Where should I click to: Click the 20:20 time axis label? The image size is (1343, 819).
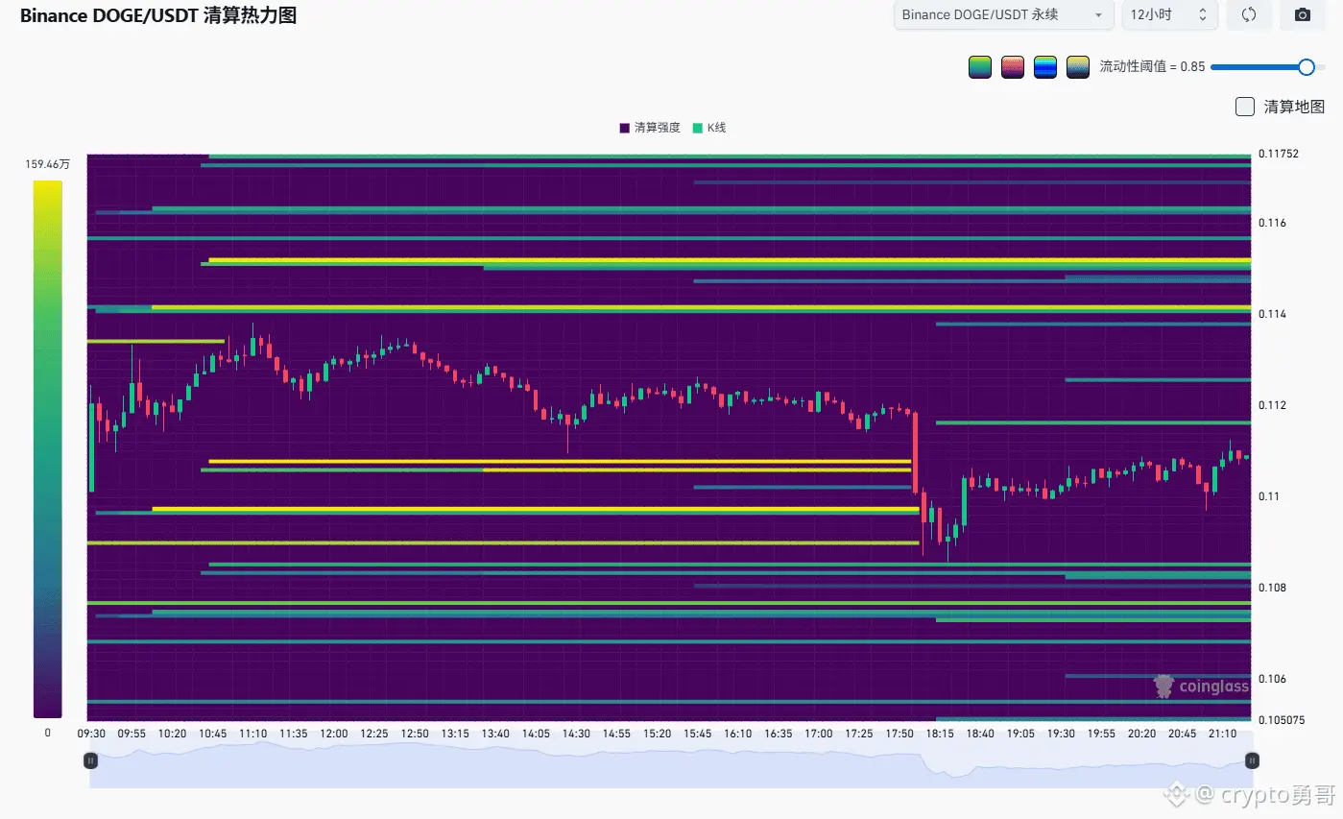(x=1141, y=734)
